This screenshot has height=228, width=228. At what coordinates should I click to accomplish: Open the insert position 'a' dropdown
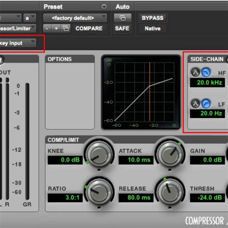[x=30, y=18]
